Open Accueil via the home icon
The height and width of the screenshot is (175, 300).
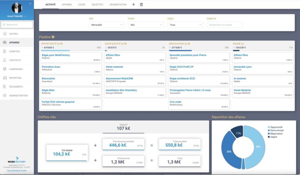5,34
